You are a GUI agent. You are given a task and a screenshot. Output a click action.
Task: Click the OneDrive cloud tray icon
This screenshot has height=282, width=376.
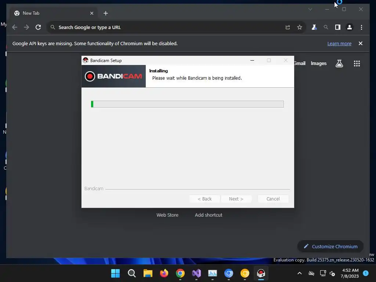click(311, 273)
